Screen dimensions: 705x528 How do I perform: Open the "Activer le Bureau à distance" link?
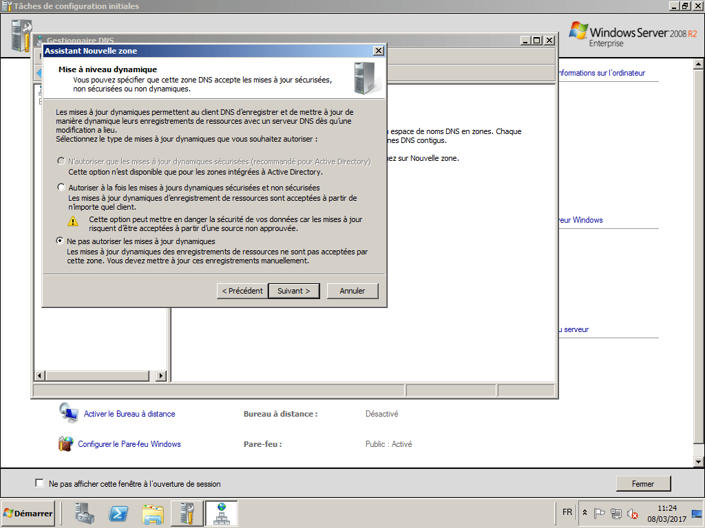tap(128, 413)
